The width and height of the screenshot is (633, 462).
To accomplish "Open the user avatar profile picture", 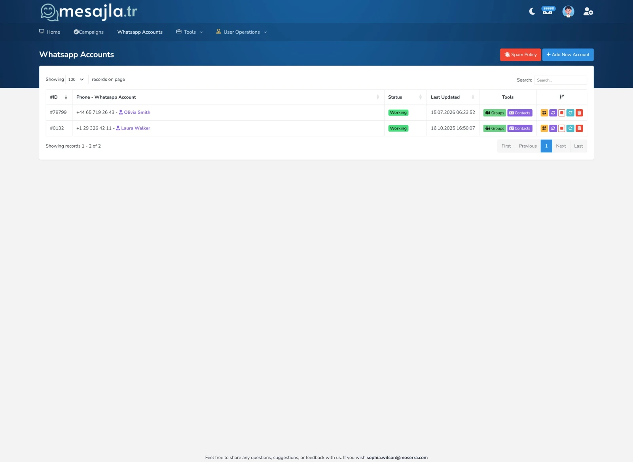I will tap(568, 11).
